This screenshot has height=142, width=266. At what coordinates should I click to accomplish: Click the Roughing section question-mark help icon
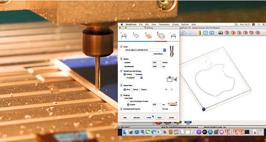pos(121,95)
